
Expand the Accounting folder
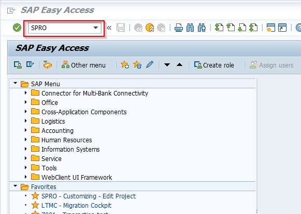tap(26, 130)
